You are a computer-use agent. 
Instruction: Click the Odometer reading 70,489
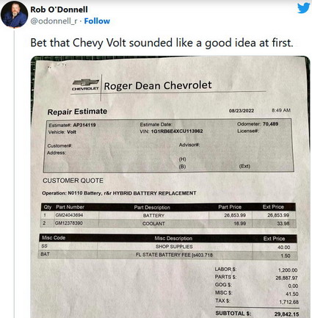[270, 124]
